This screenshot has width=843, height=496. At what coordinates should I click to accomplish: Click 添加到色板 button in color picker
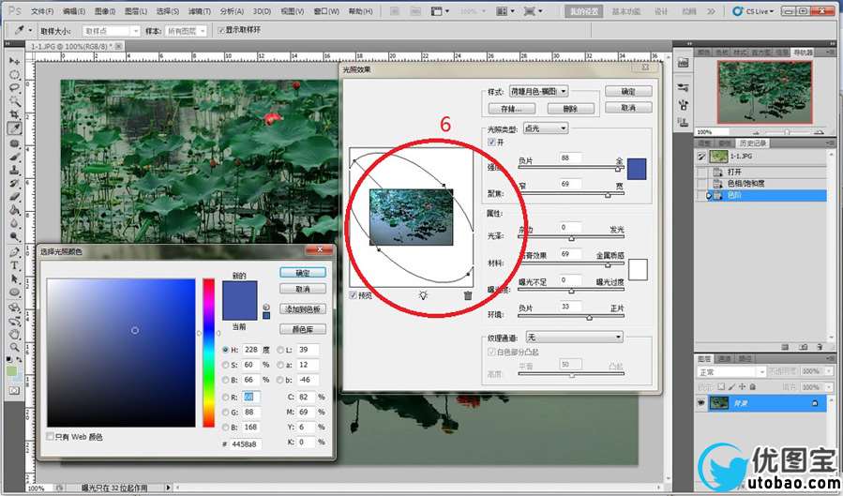tap(303, 308)
